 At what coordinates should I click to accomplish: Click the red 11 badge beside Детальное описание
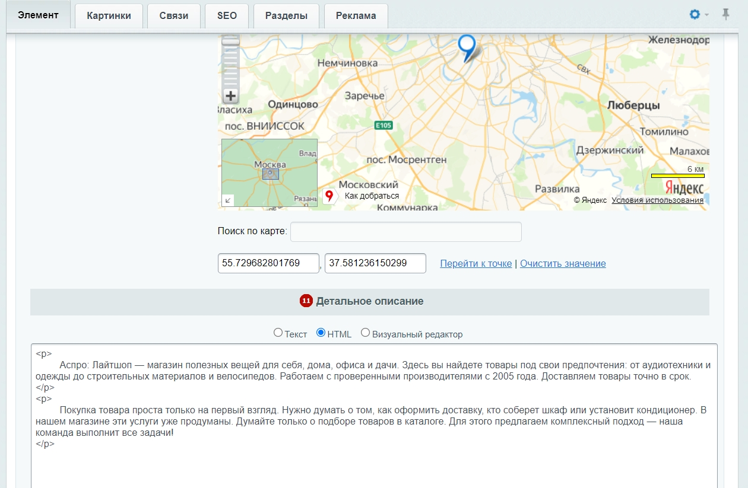pos(306,301)
